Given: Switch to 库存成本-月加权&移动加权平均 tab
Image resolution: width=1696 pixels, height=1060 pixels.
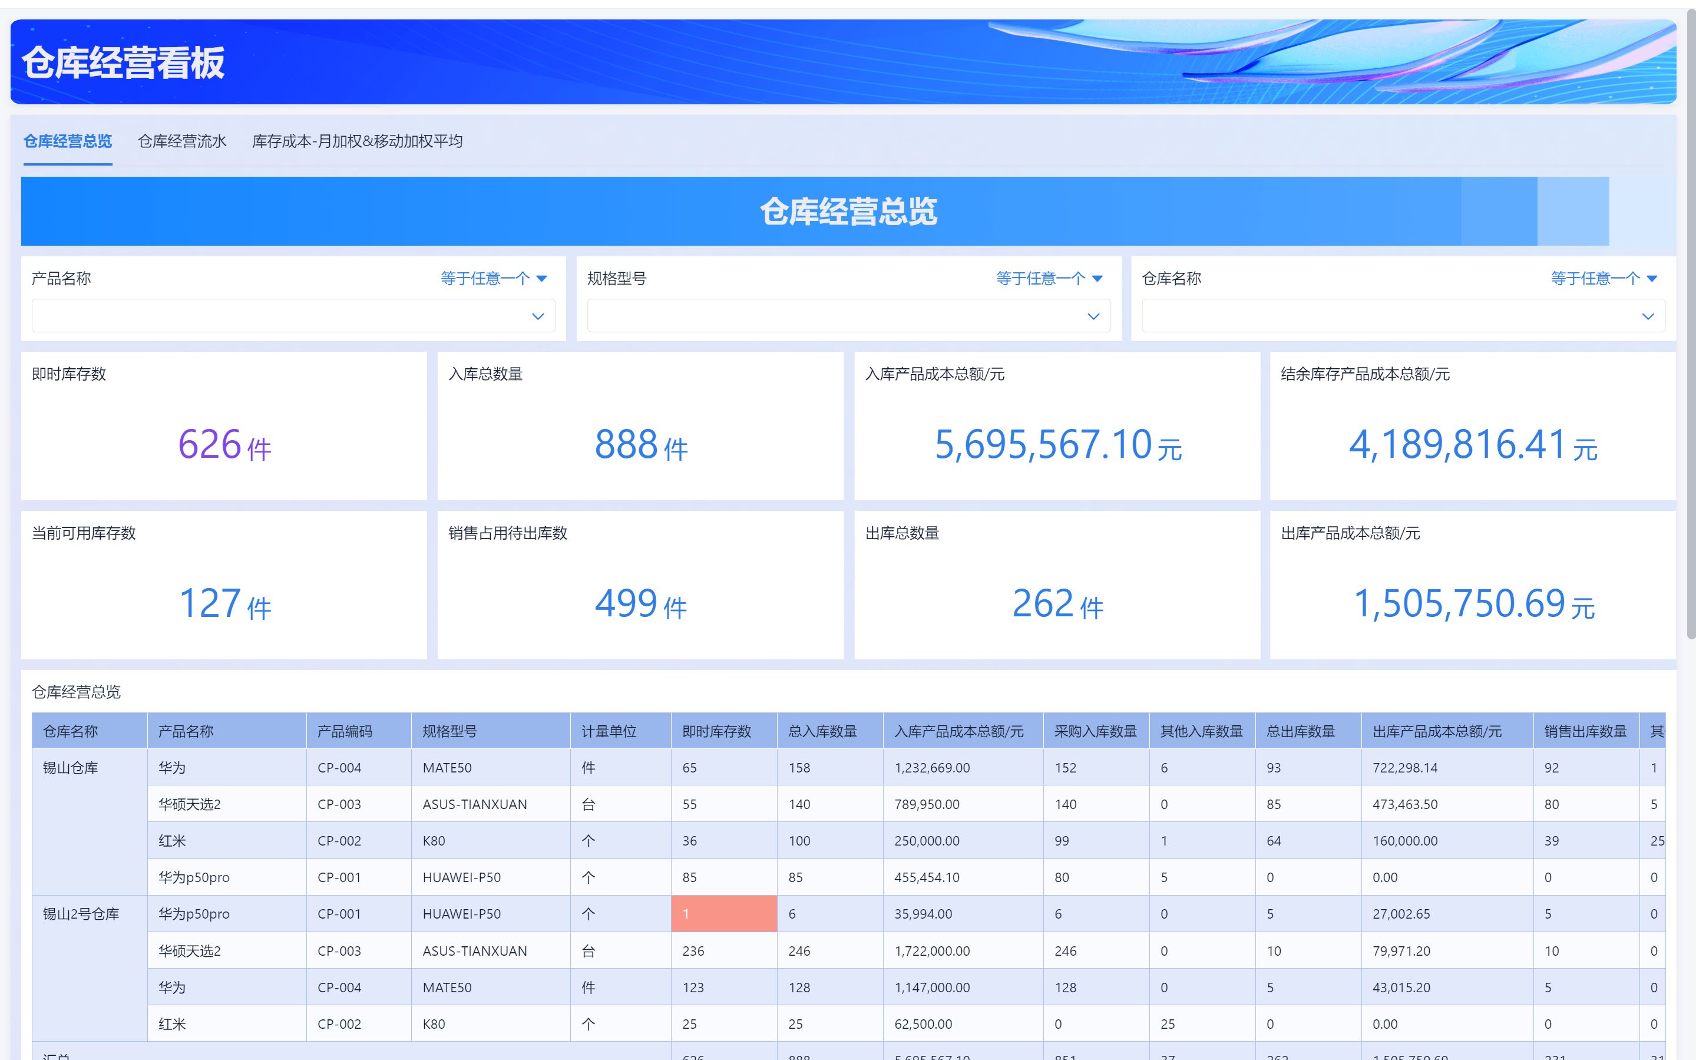Looking at the screenshot, I should [x=357, y=141].
